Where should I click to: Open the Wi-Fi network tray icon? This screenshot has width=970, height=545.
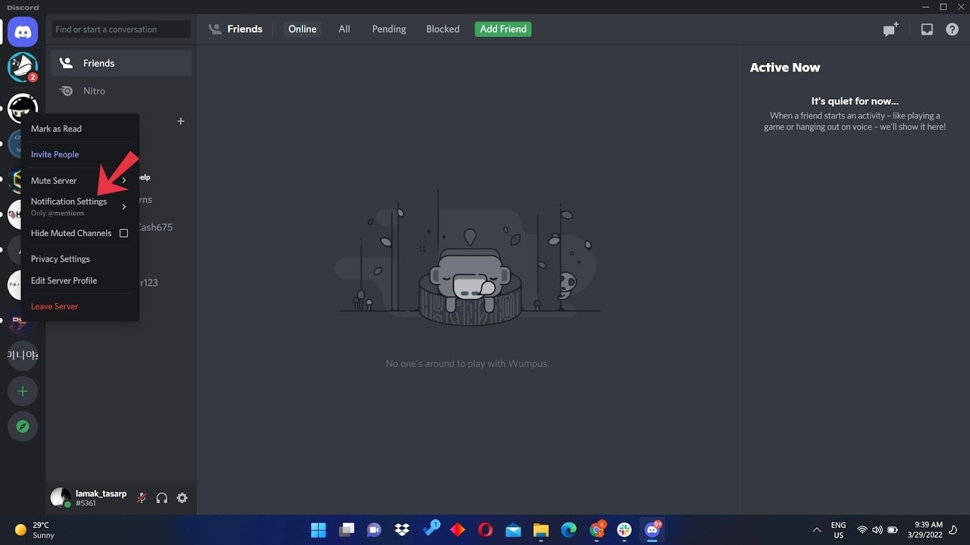[x=862, y=530]
